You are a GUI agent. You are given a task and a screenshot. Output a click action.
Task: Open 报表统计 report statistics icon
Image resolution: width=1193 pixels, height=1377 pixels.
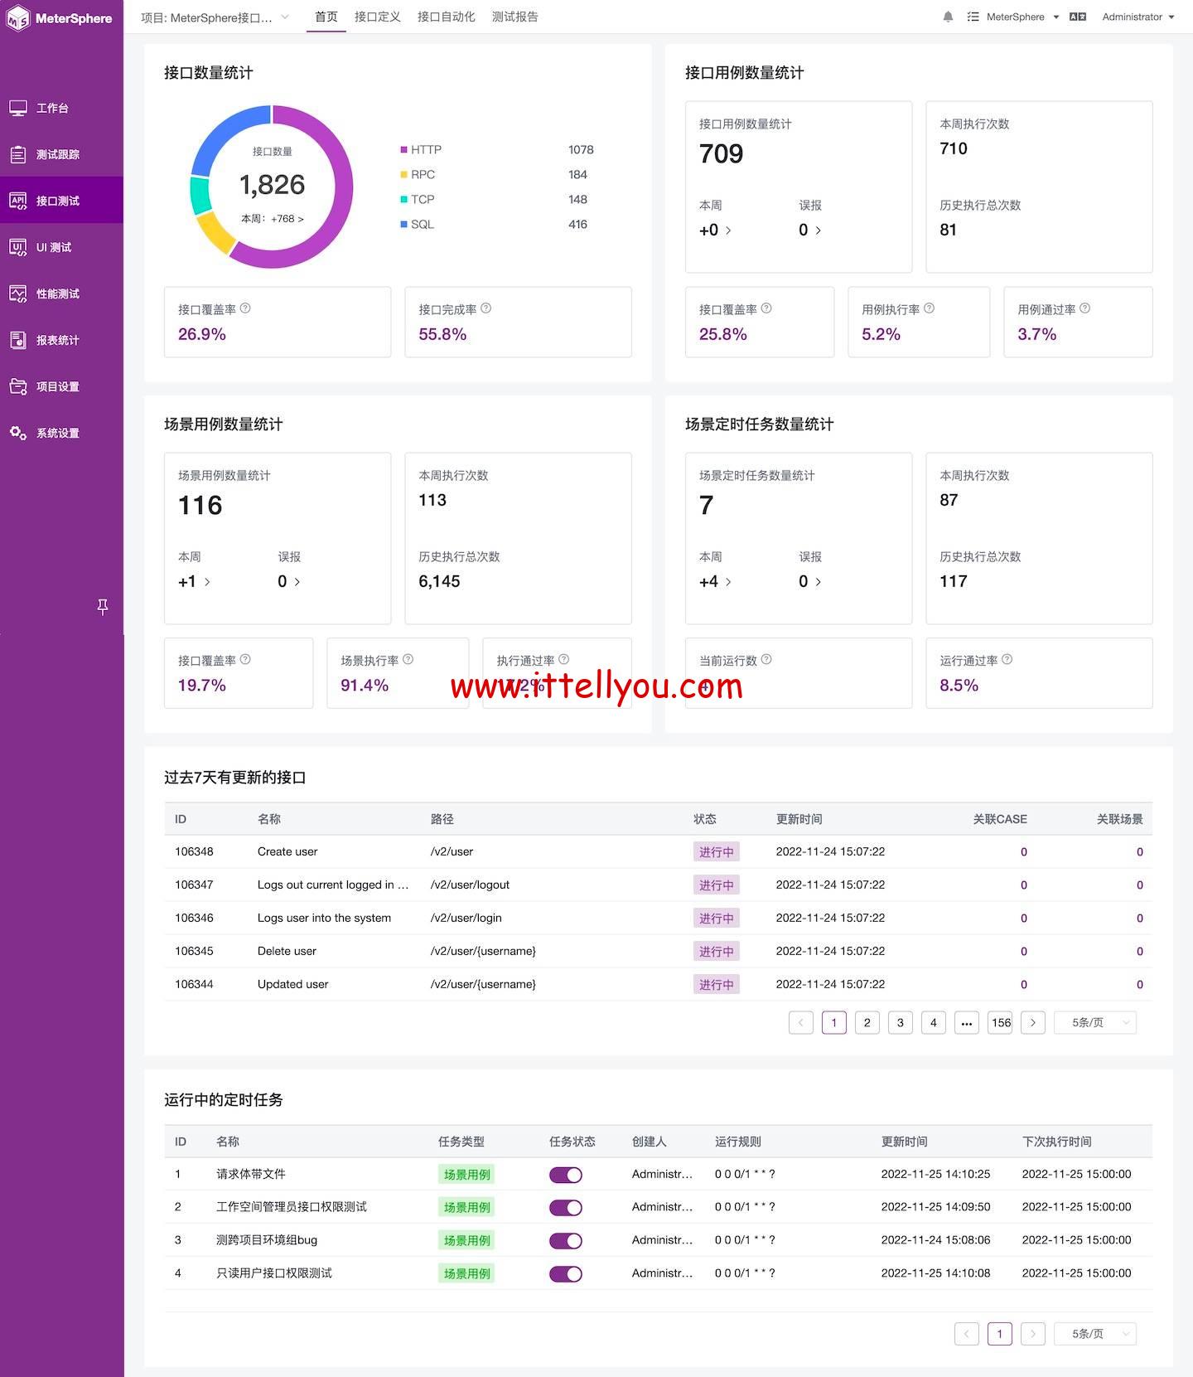(18, 340)
